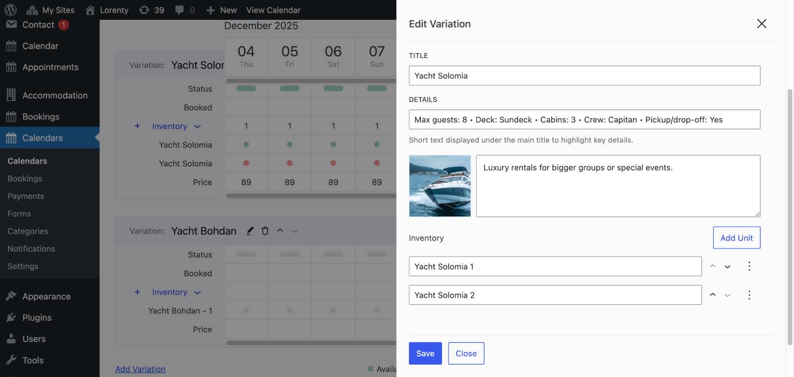Image resolution: width=794 pixels, height=377 pixels.
Task: Click the Add Unit button
Action: pyautogui.click(x=736, y=238)
